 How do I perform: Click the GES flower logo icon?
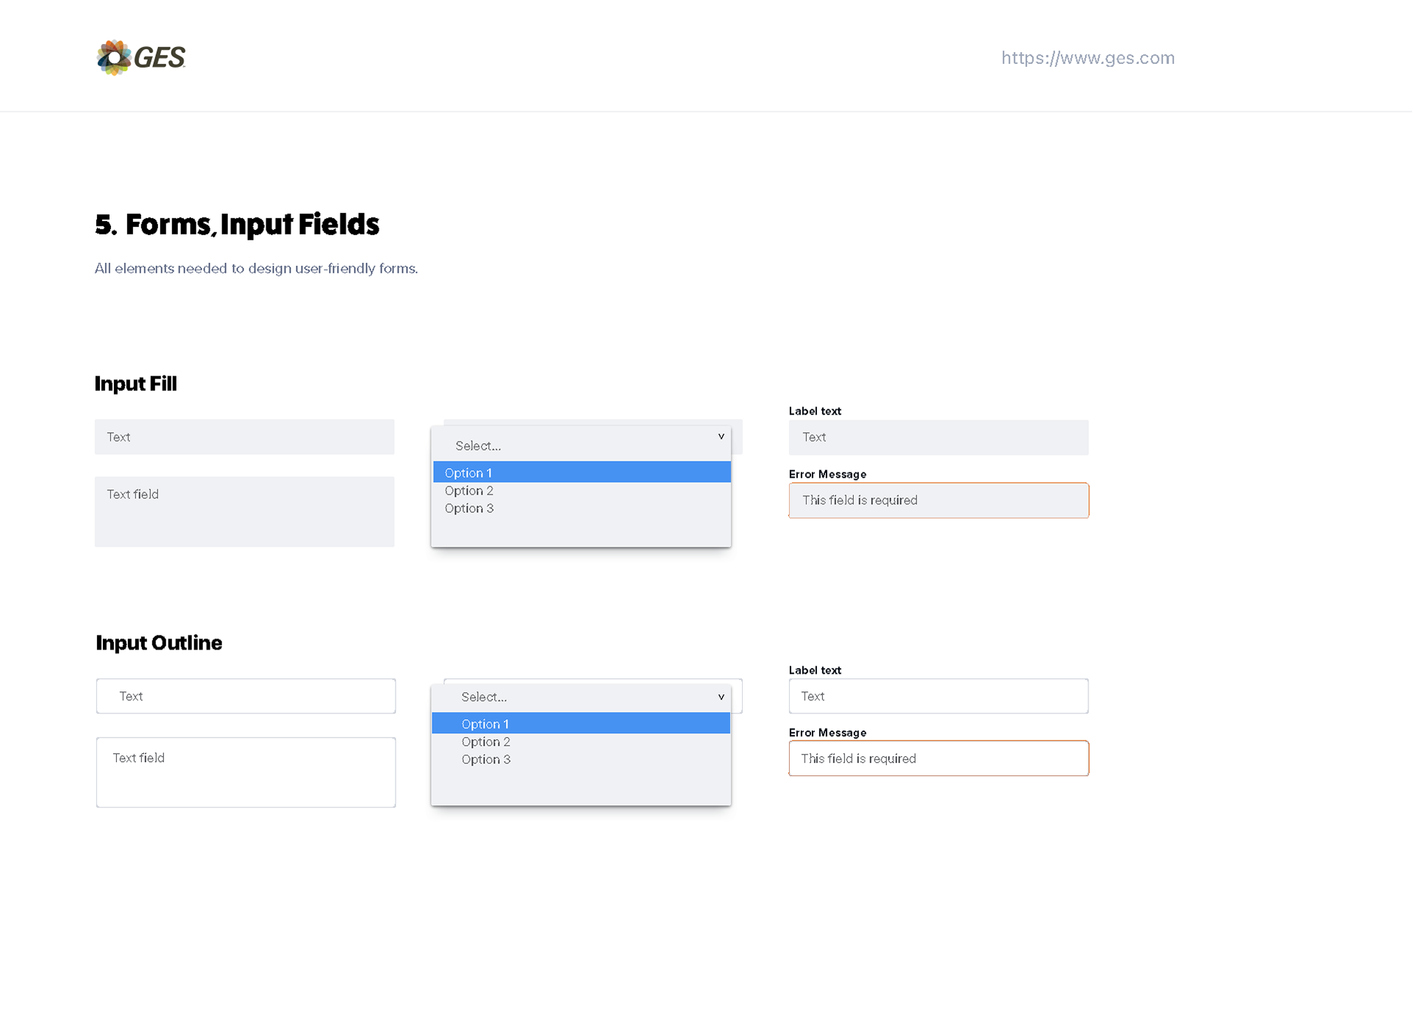click(x=114, y=57)
